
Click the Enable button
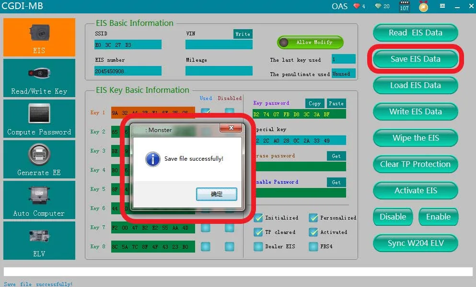(x=438, y=217)
